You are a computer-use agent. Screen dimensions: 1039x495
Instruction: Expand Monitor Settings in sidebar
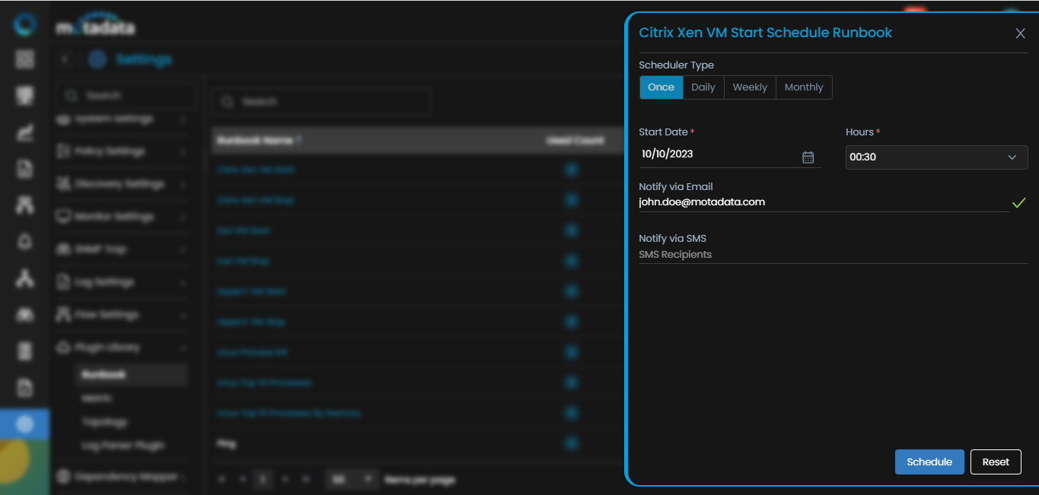click(122, 217)
